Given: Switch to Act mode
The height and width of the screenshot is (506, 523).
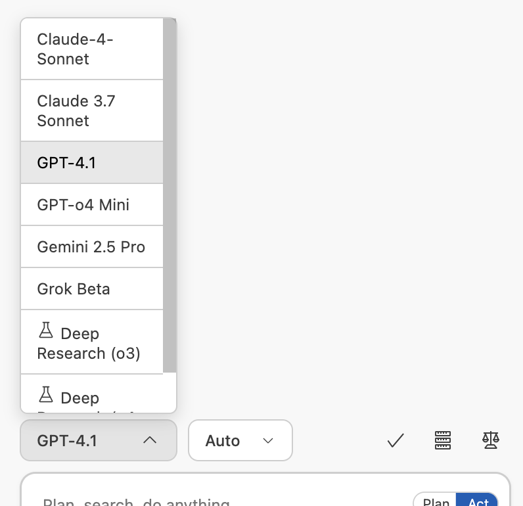Looking at the screenshot, I should tap(477, 500).
